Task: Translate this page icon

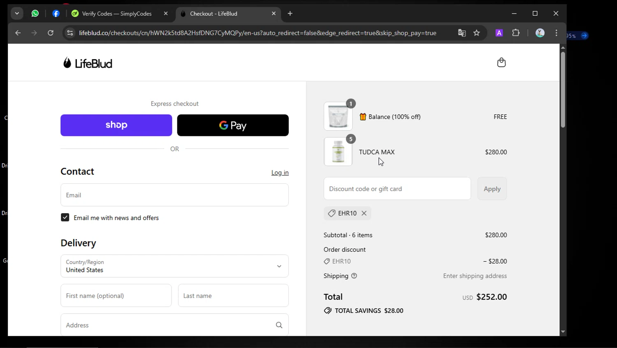Action: click(x=462, y=33)
